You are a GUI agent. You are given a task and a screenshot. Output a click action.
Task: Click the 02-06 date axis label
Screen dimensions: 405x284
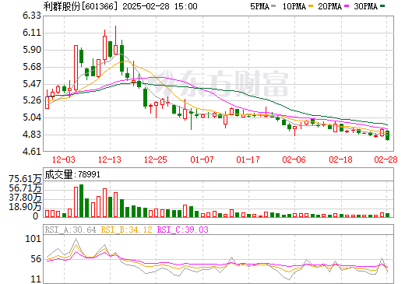tap(294, 160)
